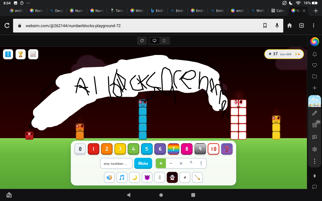Click the address bar URL
The image size is (322, 201).
pyautogui.click(x=73, y=26)
